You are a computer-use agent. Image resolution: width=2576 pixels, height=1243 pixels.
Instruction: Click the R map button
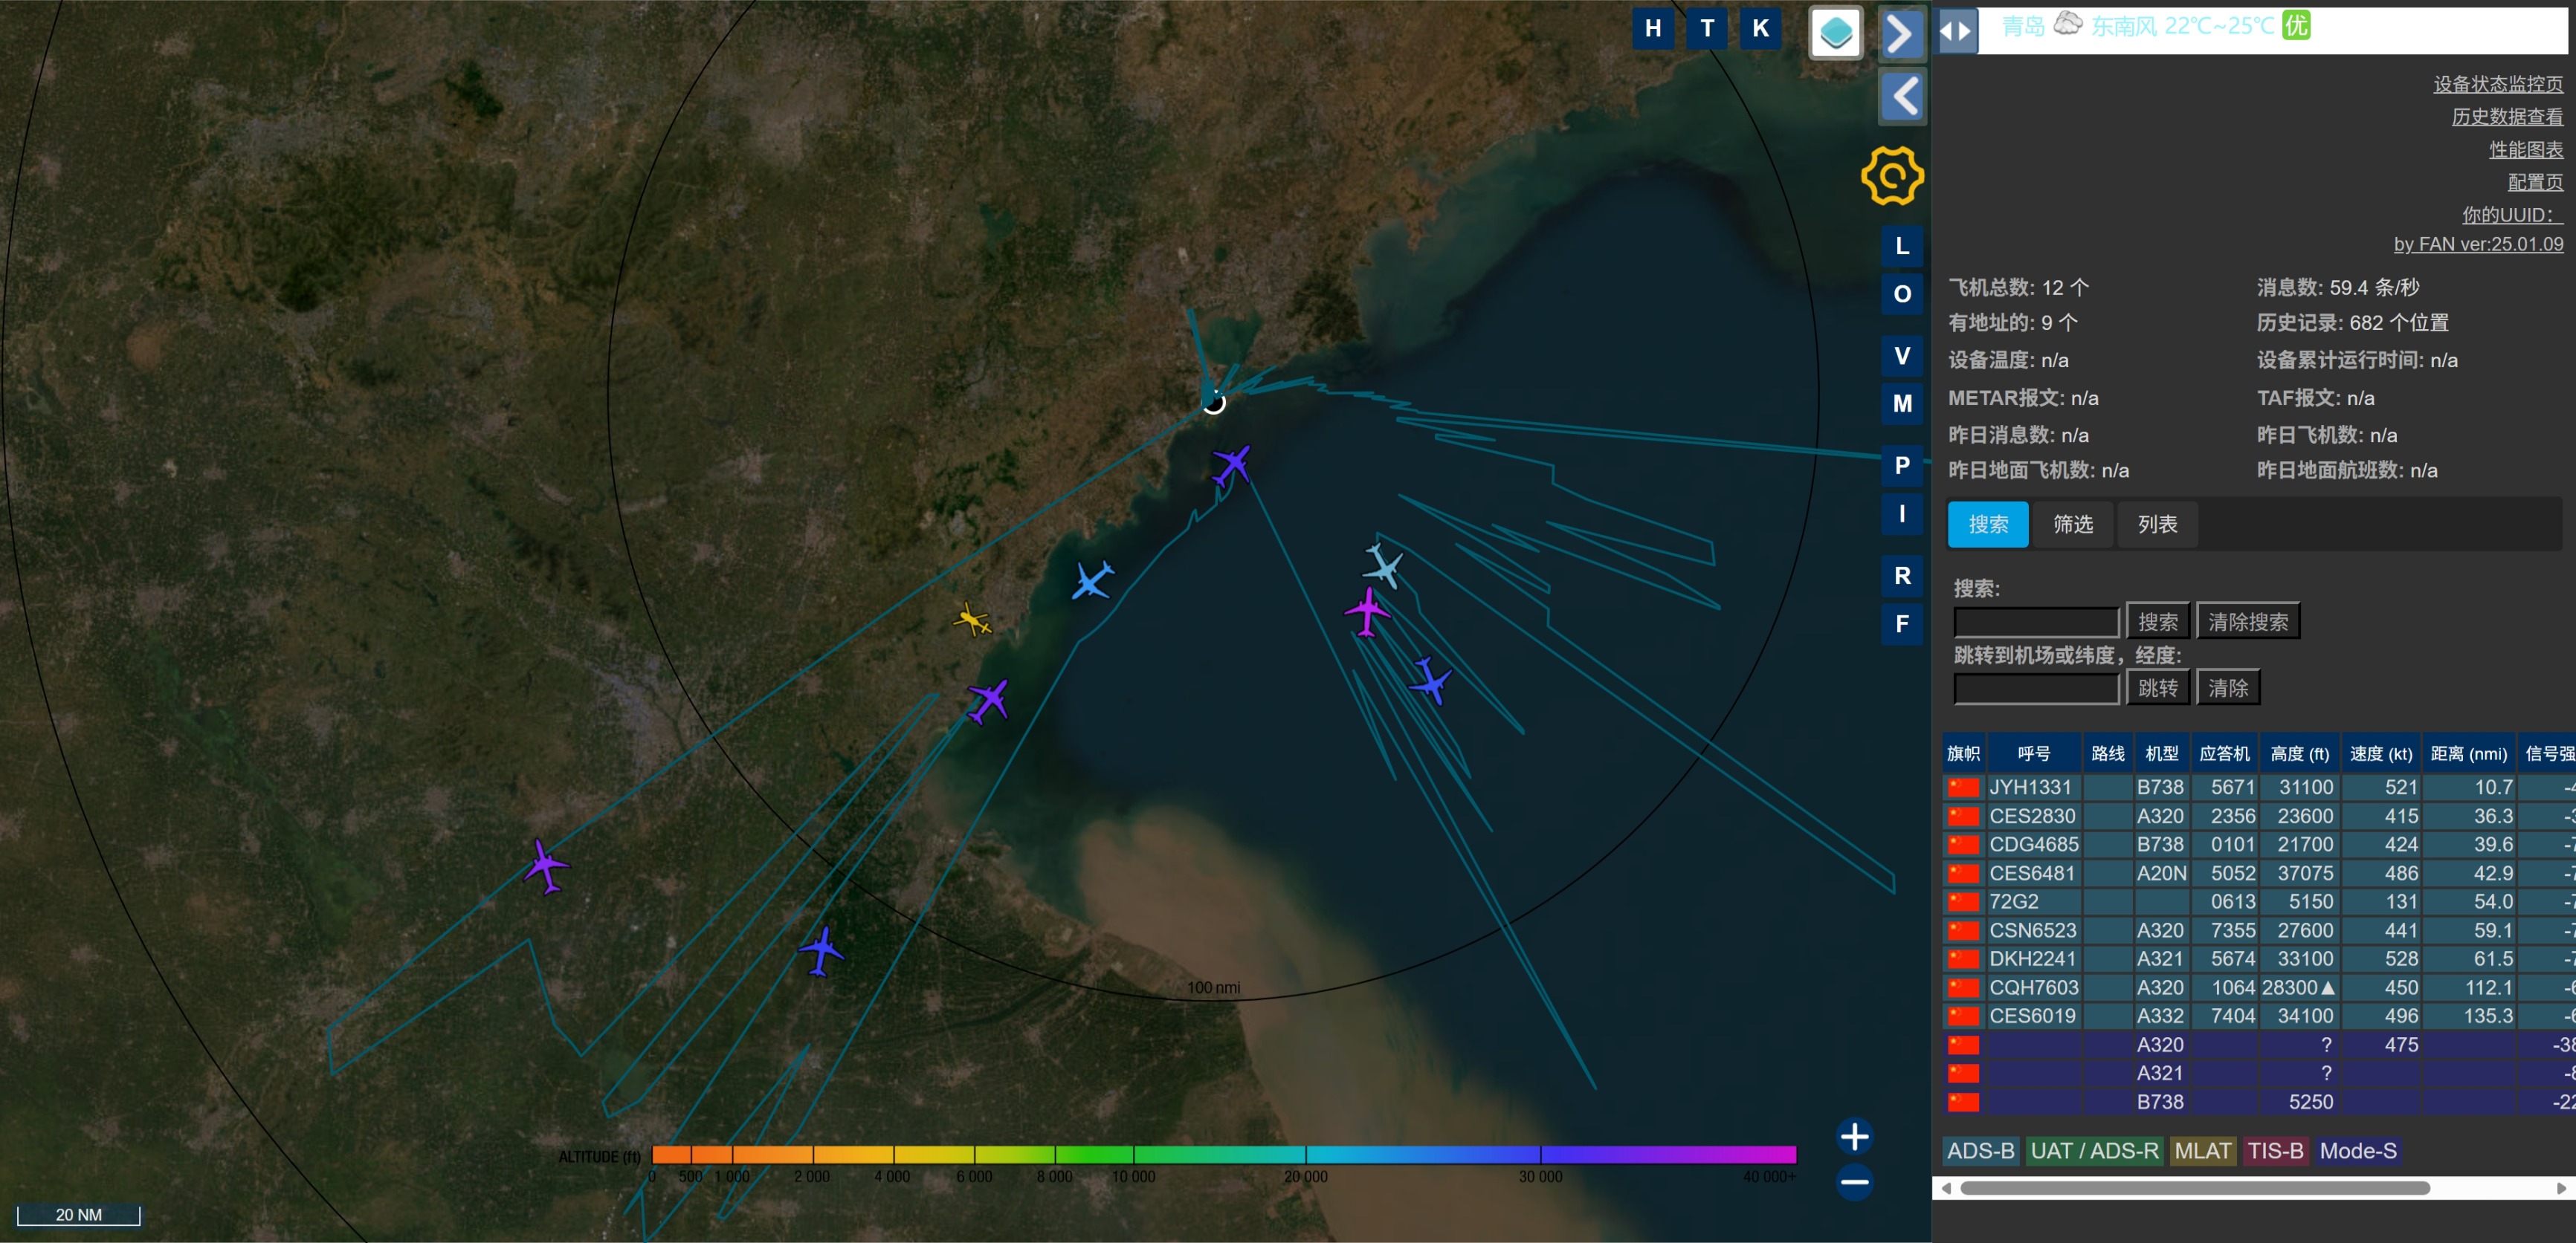click(1902, 576)
